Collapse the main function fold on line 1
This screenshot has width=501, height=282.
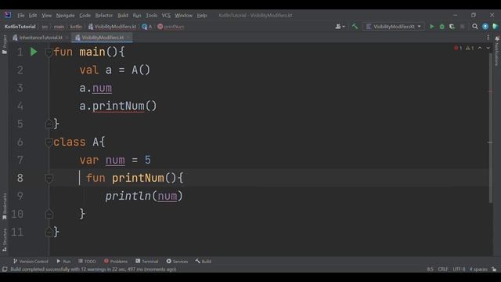(x=49, y=52)
